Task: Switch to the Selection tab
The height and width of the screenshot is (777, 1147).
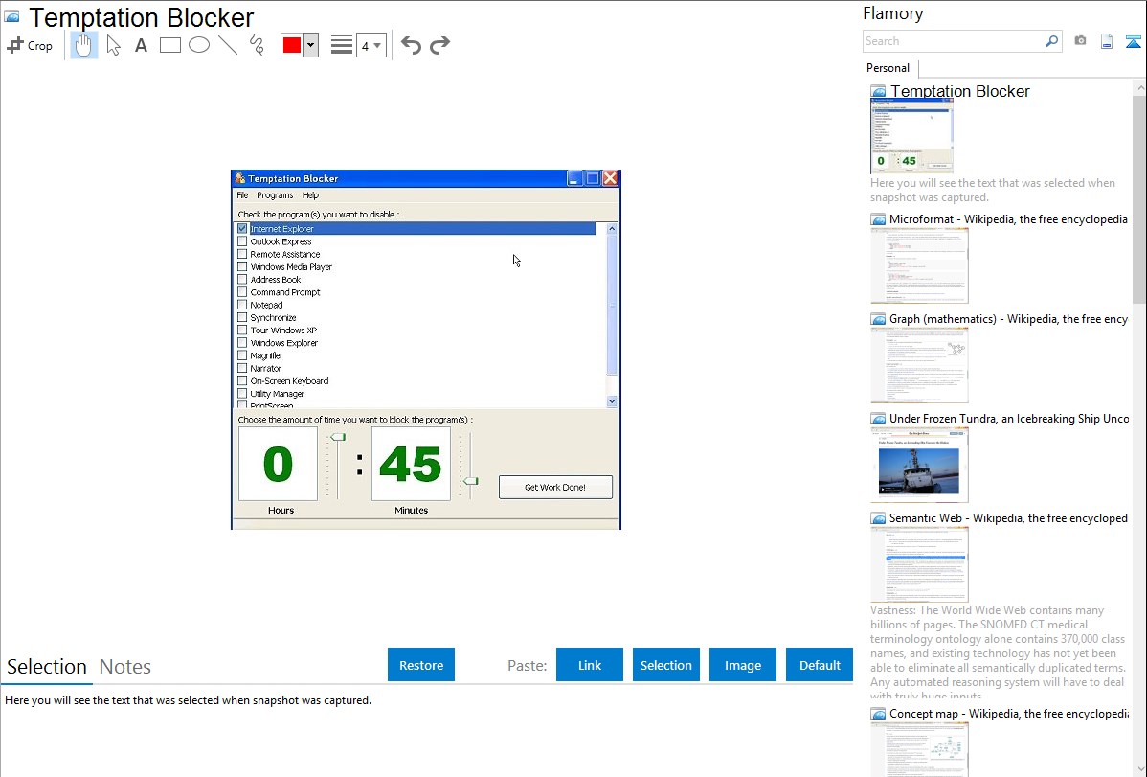Action: tap(47, 667)
